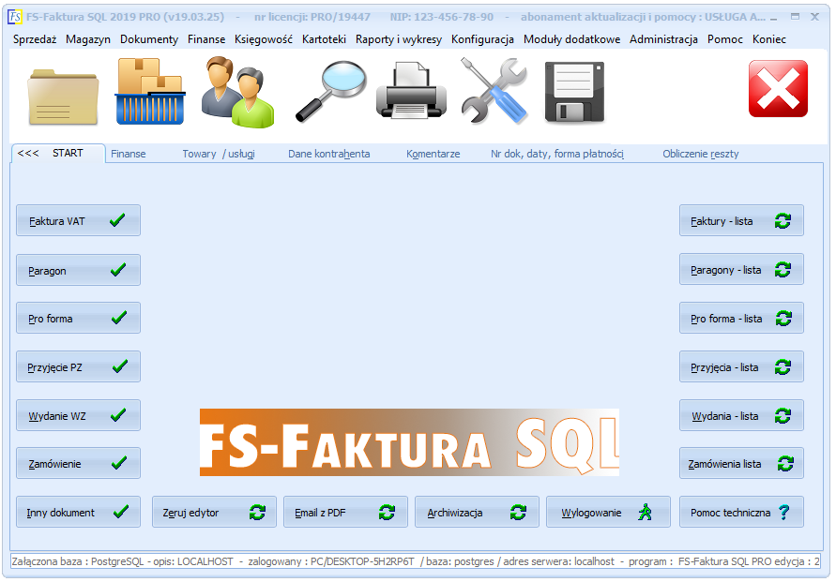Viewport: 836px width, 582px height.
Task: Click the Wylogowanie button
Action: (608, 513)
